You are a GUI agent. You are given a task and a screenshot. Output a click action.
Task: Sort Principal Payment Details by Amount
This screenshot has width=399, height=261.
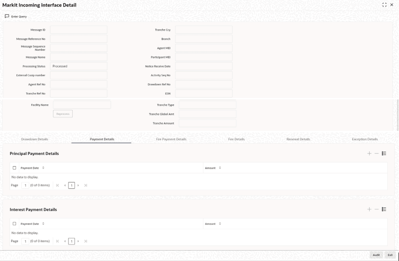[220, 168]
